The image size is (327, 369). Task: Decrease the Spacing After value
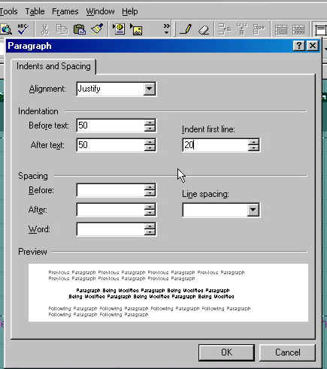(x=150, y=213)
